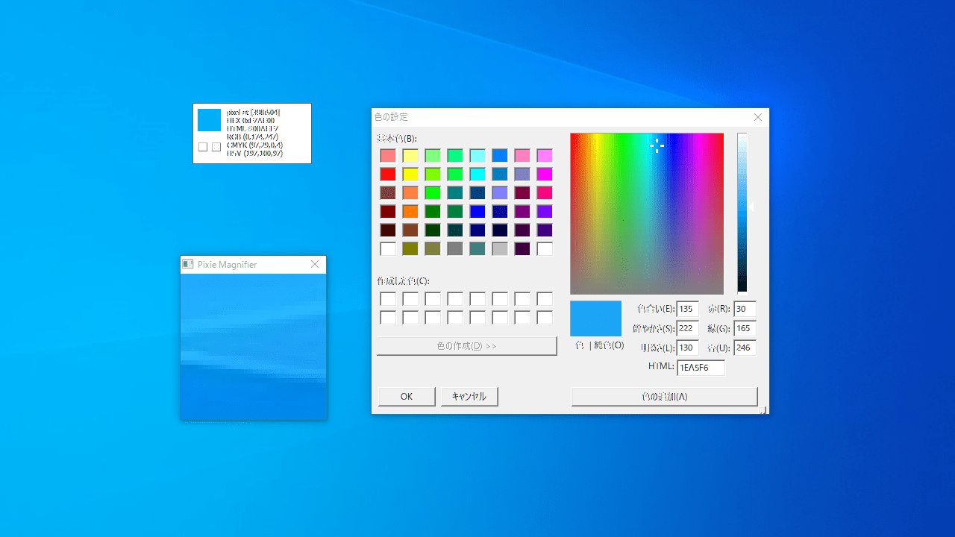955x537 pixels.
Task: Close the 色の設定 color dialog
Action: pos(758,117)
